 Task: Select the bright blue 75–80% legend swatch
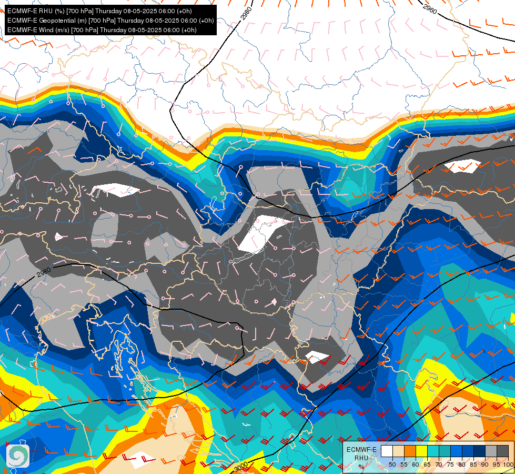[457, 451]
